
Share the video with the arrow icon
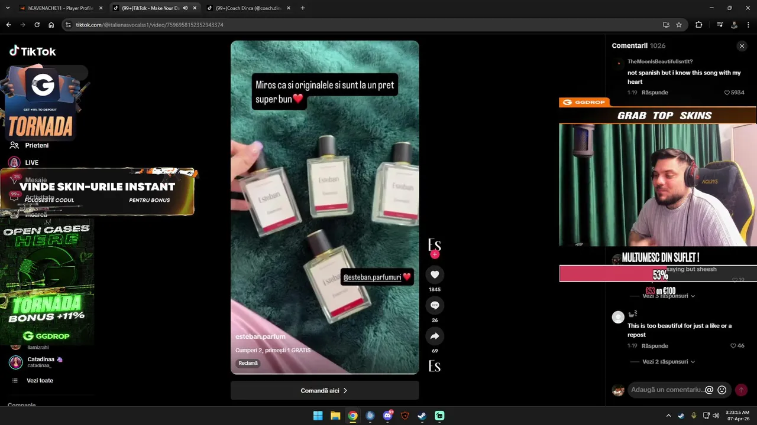click(435, 336)
